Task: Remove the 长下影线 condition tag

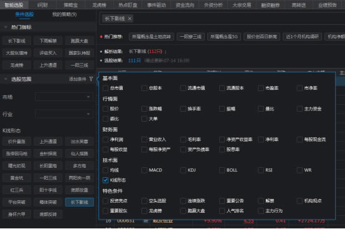Action: pyautogui.click(x=130, y=19)
